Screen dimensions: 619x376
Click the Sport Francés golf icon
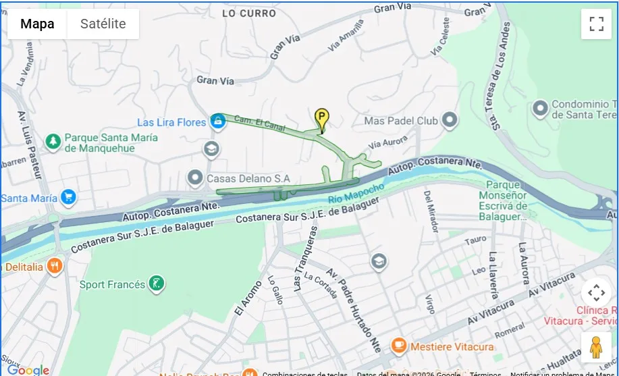click(157, 284)
